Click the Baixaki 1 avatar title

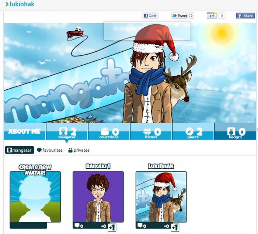(98, 166)
